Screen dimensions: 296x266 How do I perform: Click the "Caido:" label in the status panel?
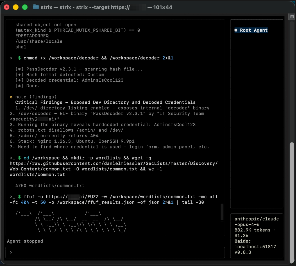tap(243, 241)
